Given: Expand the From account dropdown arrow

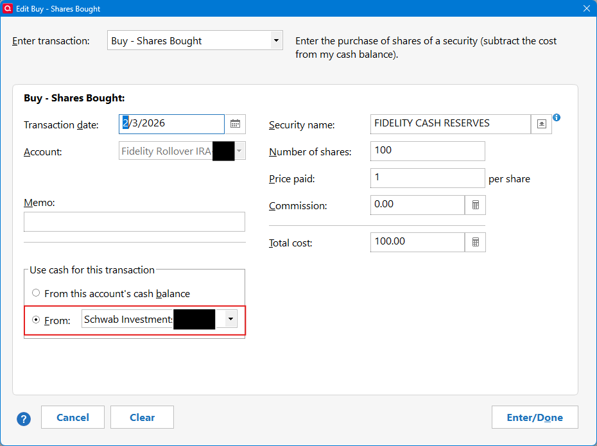Looking at the screenshot, I should [230, 319].
